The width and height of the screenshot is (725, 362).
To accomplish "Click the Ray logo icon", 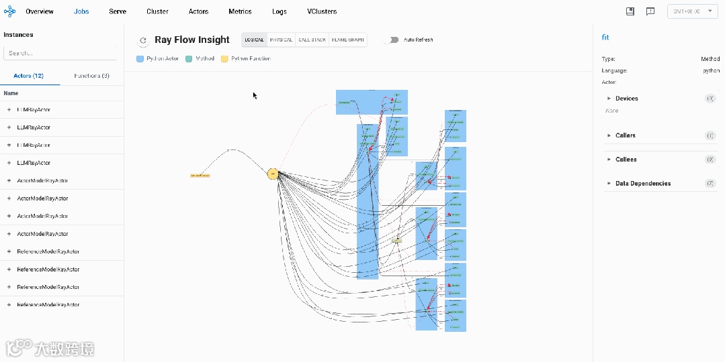I will point(9,11).
